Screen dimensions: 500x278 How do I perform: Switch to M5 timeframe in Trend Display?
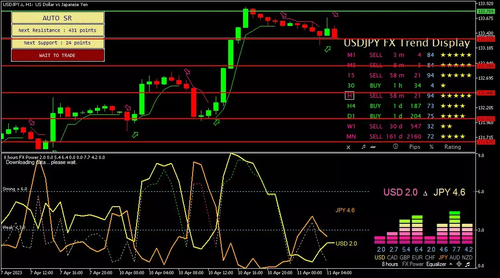(351, 65)
